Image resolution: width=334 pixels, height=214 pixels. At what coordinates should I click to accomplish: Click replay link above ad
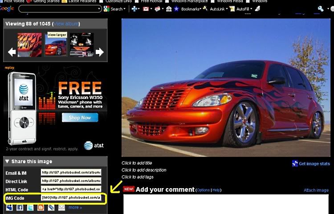[9, 68]
